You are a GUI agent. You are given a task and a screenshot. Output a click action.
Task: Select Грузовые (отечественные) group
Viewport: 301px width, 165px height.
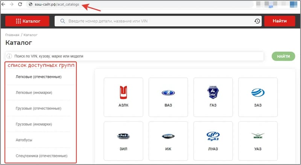pyautogui.click(x=38, y=108)
